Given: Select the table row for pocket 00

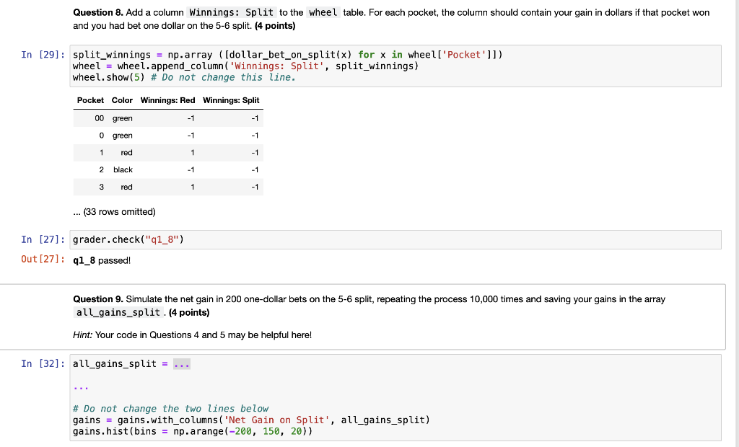Looking at the screenshot, I should [x=166, y=118].
